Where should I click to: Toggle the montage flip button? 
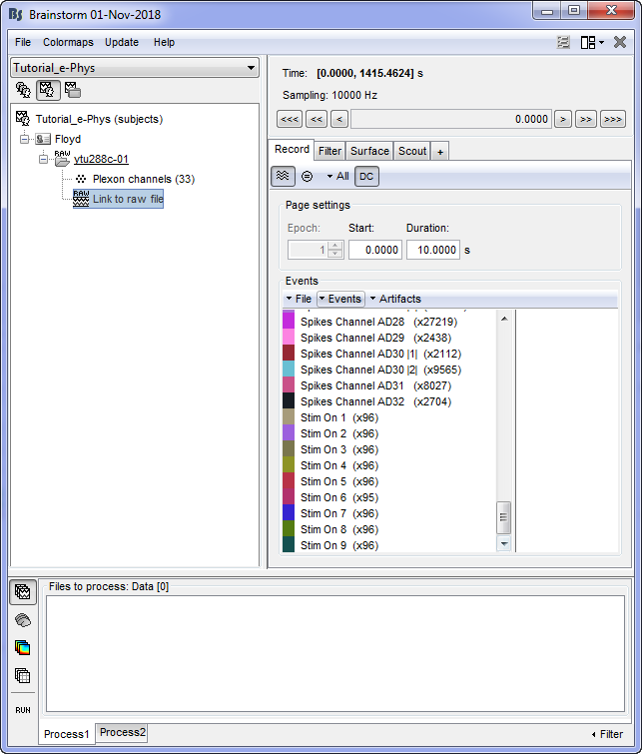tap(307, 176)
